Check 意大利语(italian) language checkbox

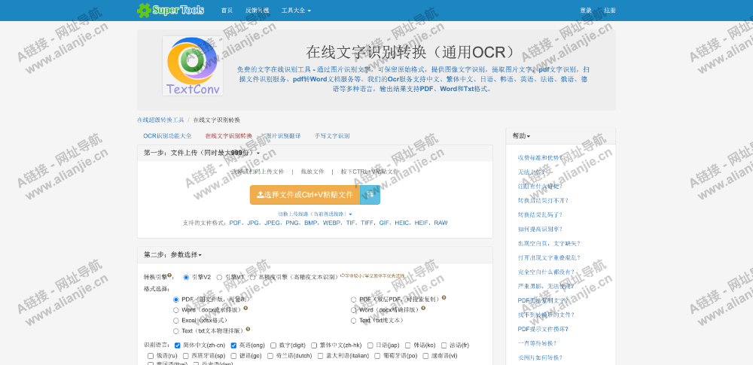click(321, 356)
